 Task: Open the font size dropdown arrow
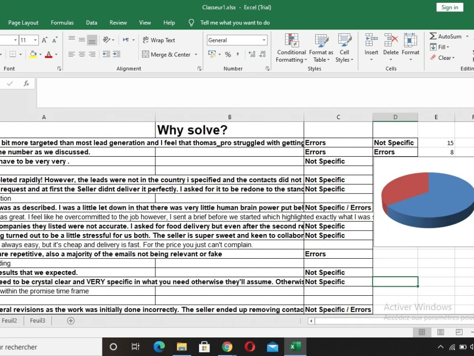(x=36, y=40)
